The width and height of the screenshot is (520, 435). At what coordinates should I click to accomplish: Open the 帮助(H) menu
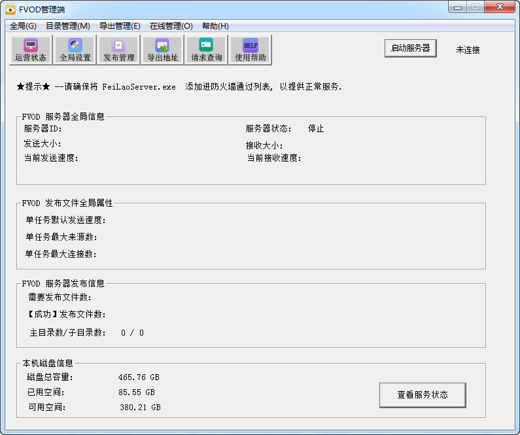(x=215, y=26)
